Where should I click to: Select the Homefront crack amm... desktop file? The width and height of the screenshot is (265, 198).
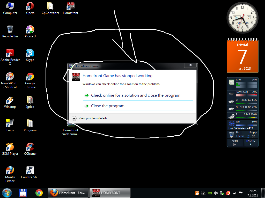click(70, 130)
